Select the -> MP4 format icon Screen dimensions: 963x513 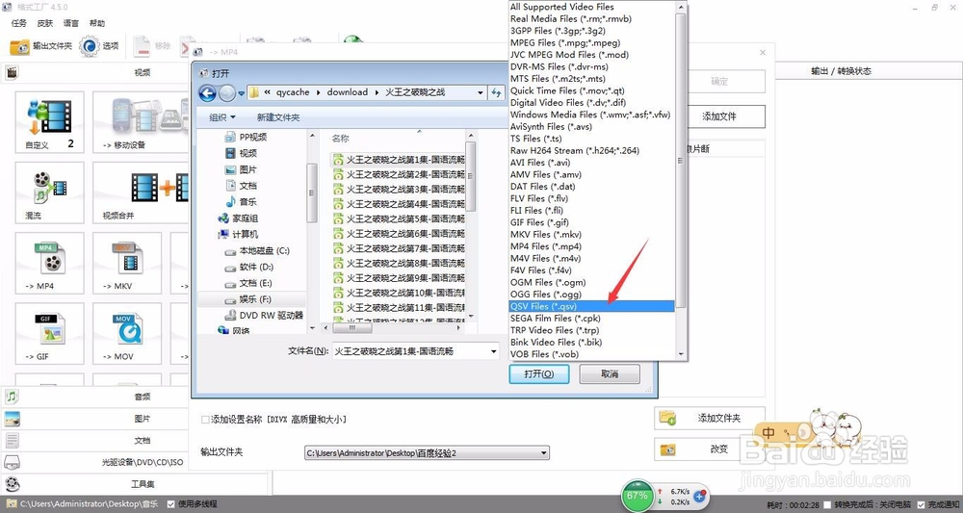[49, 264]
